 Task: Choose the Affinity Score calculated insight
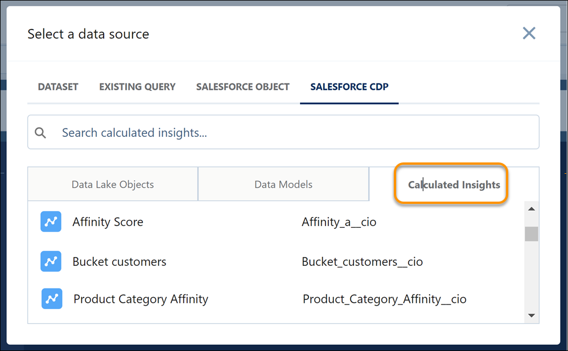(x=108, y=222)
